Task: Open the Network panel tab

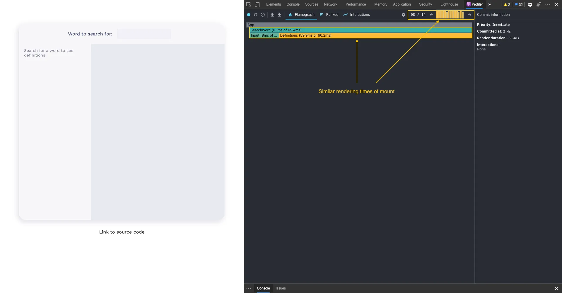Action: click(x=330, y=4)
